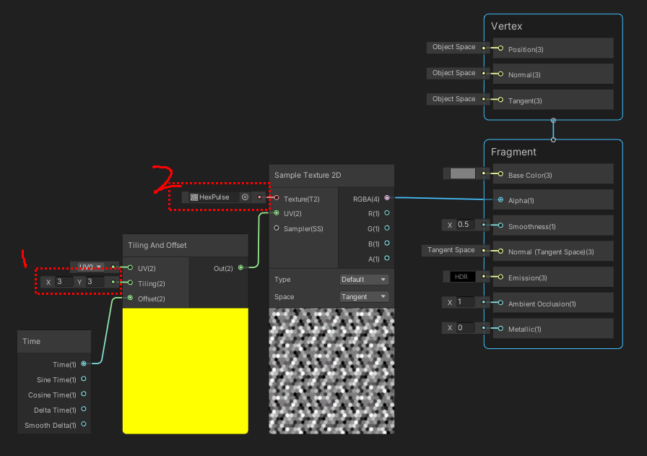
Task: Select the Time node title
Action: (31, 341)
